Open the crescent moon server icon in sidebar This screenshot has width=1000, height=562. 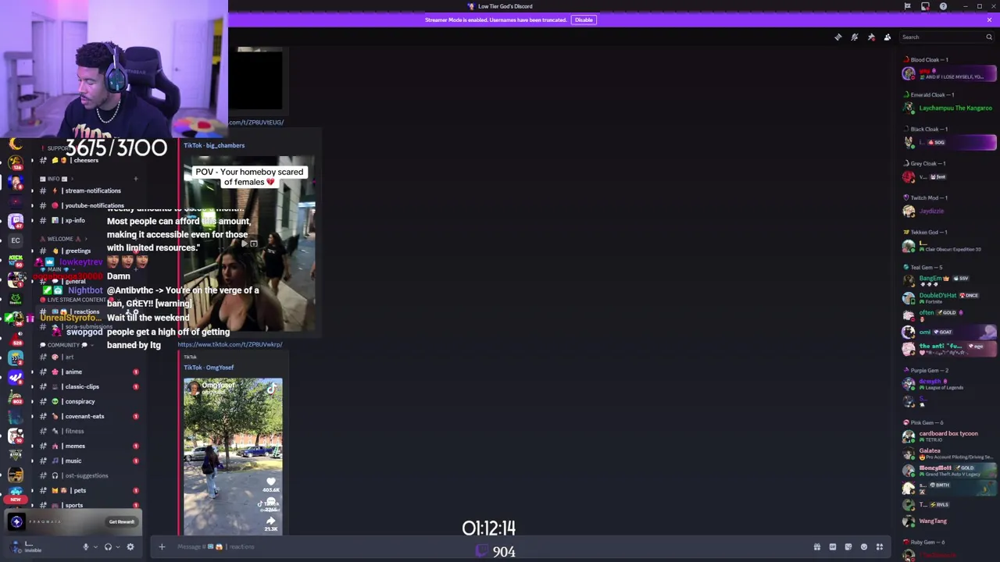[16, 144]
